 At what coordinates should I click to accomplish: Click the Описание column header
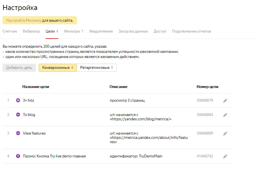coord(118,87)
